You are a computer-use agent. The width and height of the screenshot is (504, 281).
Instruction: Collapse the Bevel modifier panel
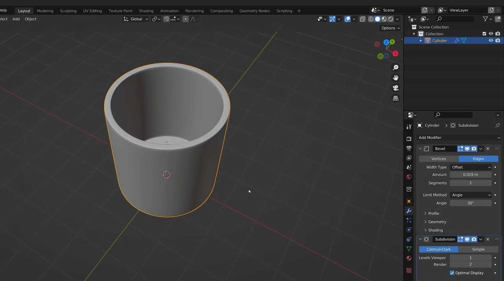pos(420,149)
